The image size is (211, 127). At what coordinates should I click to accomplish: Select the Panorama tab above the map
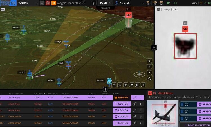pos(106,8)
